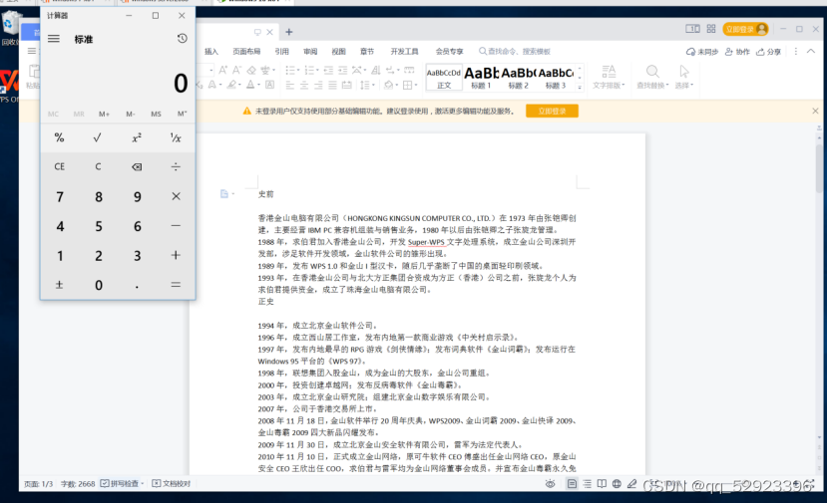
Task: Open the 章节 ribbon tab
Action: (366, 51)
